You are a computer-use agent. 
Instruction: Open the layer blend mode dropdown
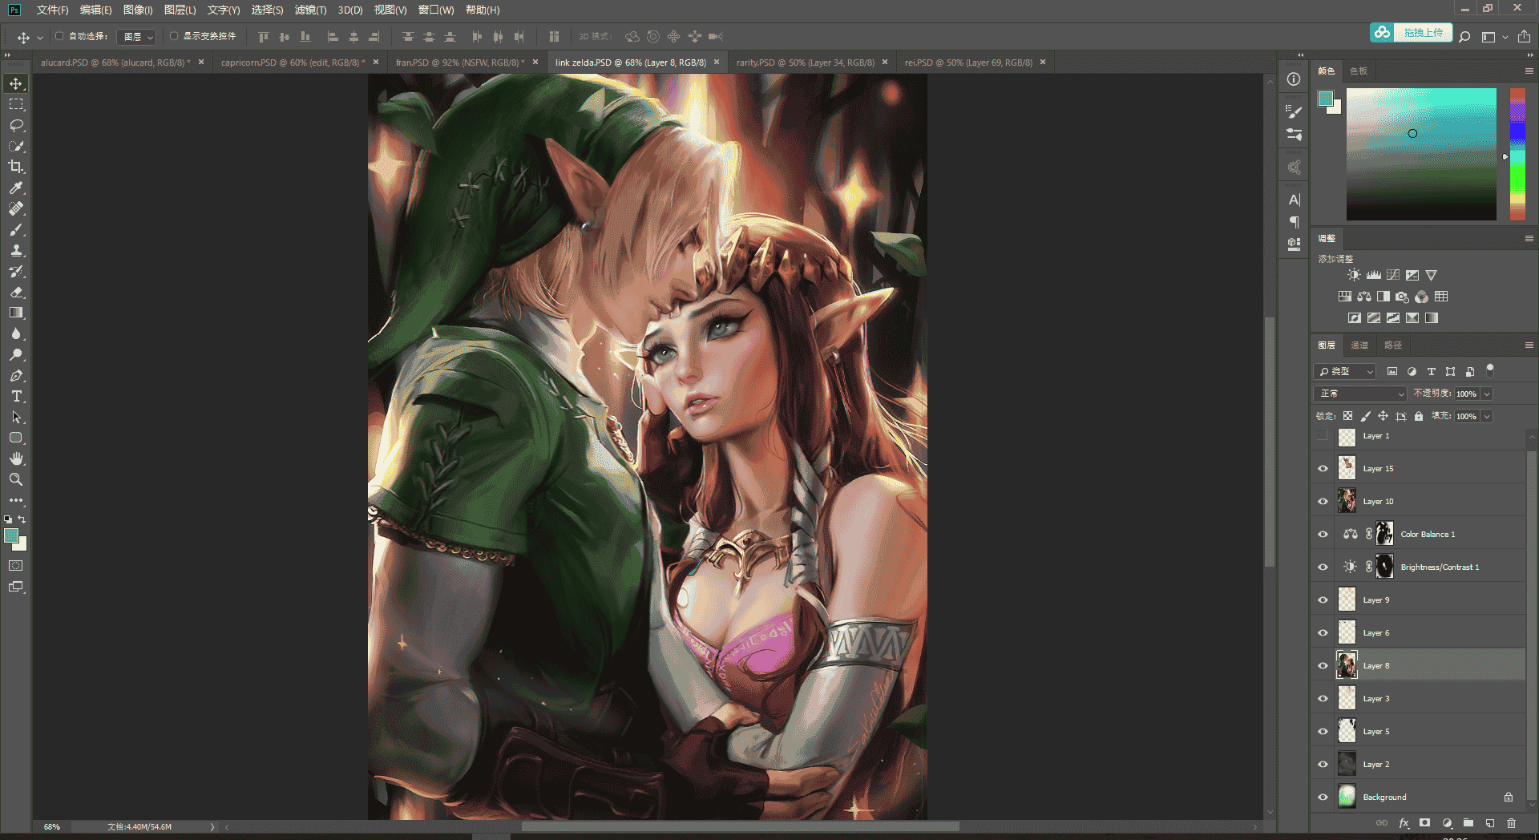(1360, 394)
